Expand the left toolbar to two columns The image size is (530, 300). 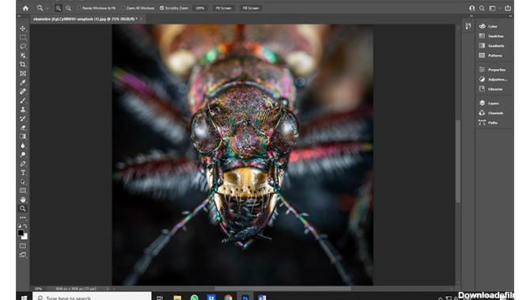pyautogui.click(x=19, y=16)
